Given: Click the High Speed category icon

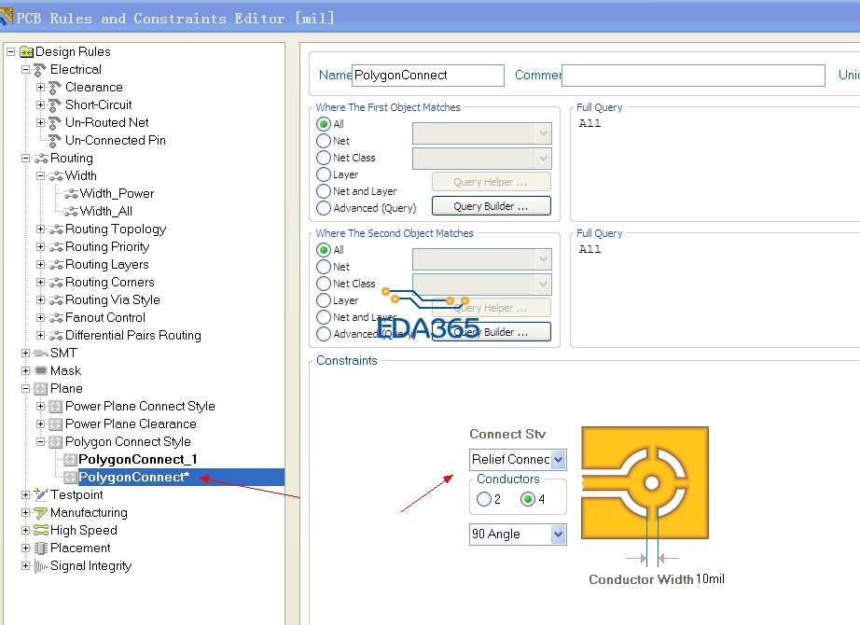Looking at the screenshot, I should 41,531.
